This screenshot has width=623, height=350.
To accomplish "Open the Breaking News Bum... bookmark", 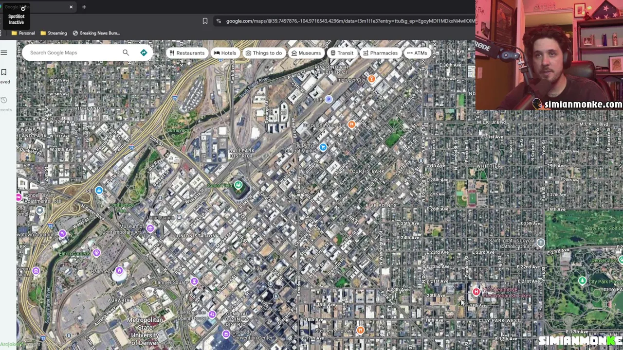I will tap(96, 33).
